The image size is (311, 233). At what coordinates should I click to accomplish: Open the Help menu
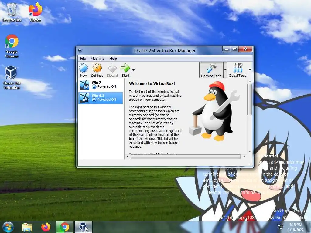pyautogui.click(x=113, y=59)
